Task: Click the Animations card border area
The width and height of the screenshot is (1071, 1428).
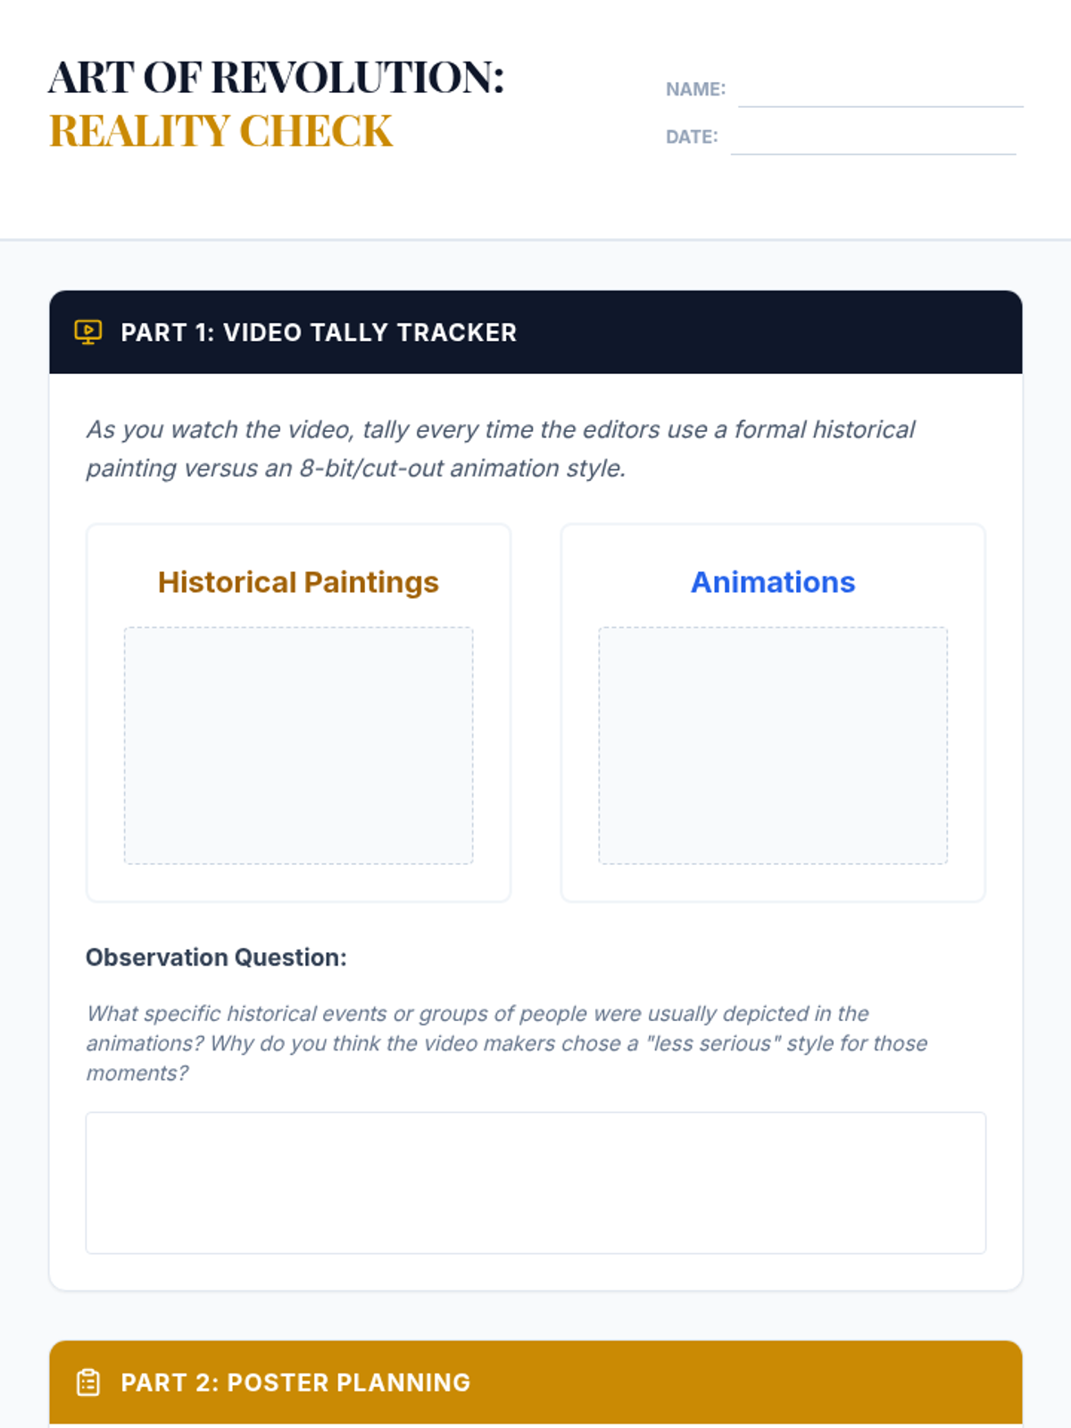Action: pyautogui.click(x=772, y=884)
